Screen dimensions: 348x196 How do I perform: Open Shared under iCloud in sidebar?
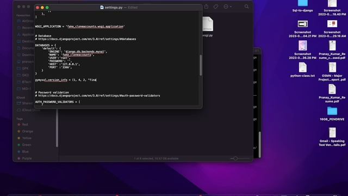pos(25,103)
